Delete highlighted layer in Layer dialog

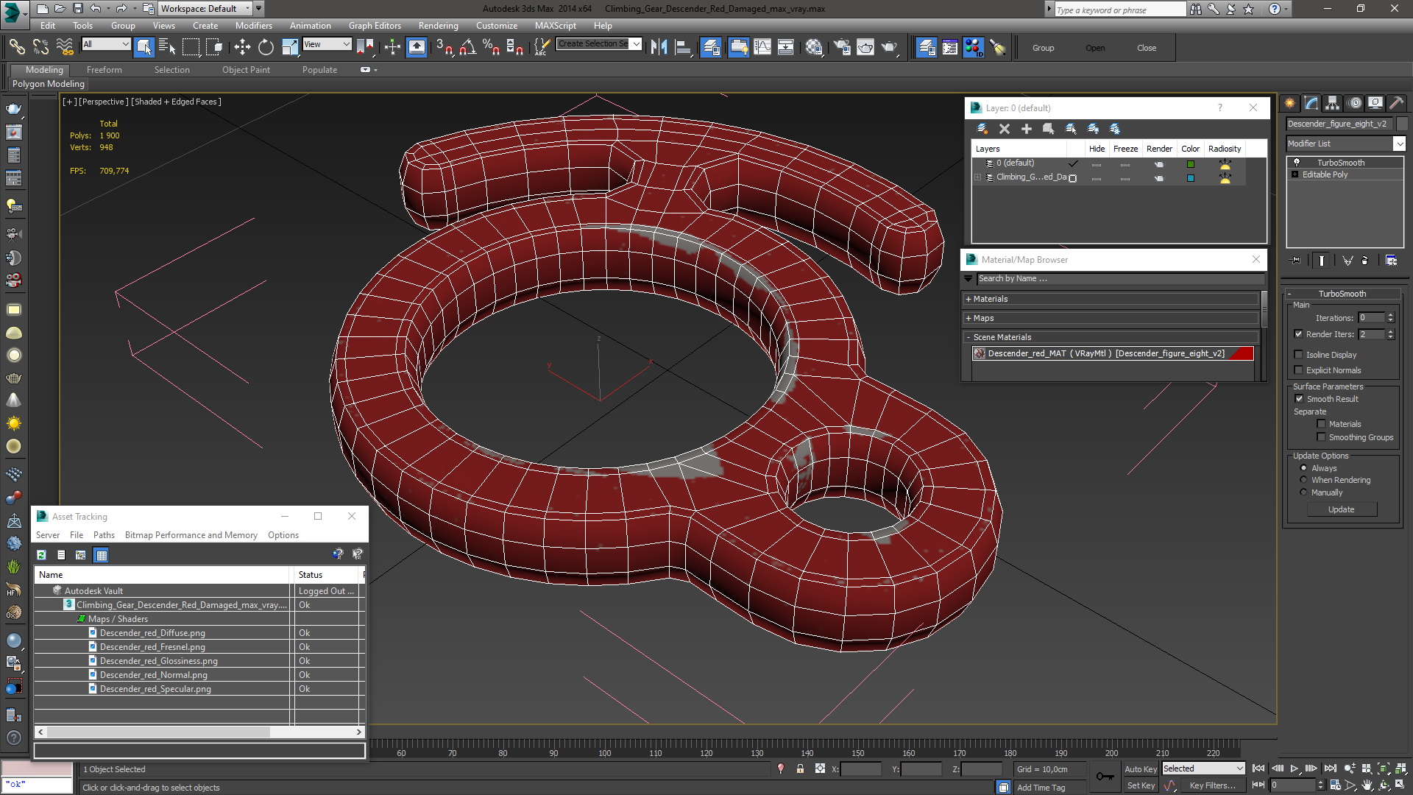1004,129
